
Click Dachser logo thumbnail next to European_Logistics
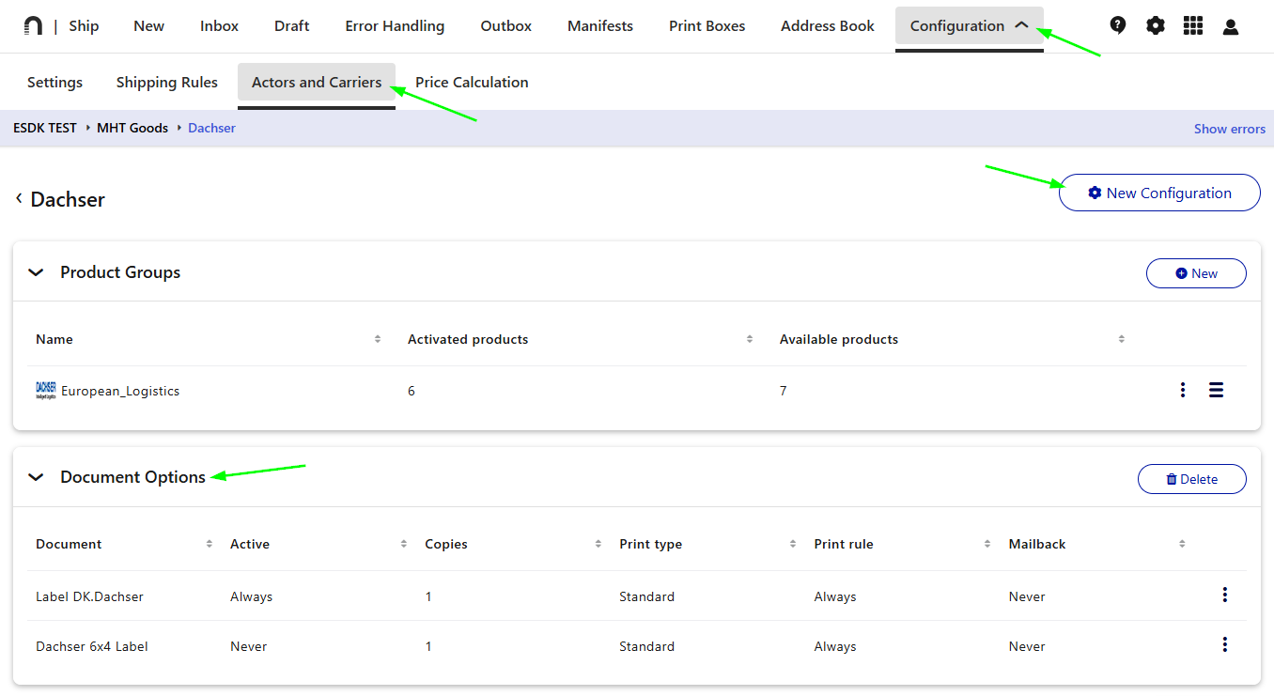point(46,390)
